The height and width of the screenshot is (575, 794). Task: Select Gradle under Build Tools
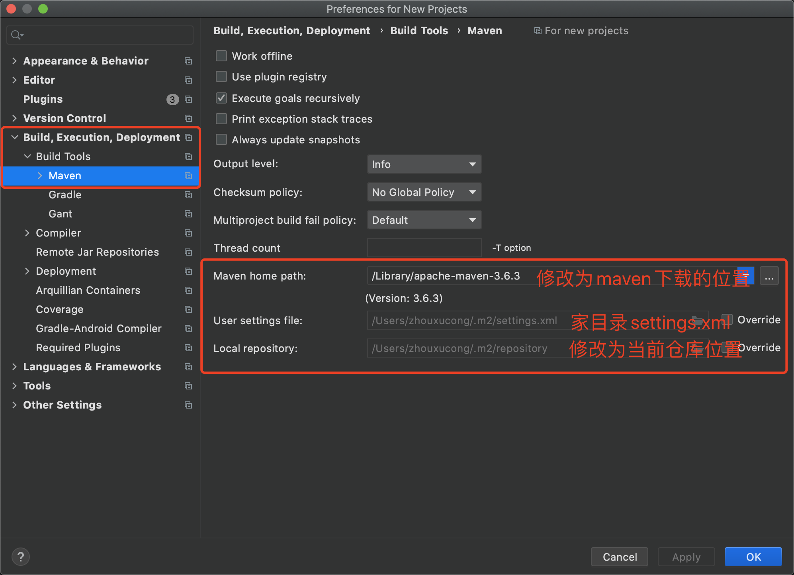click(65, 195)
